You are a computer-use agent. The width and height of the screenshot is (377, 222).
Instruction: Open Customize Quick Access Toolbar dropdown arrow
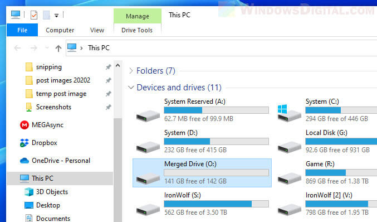[56, 16]
